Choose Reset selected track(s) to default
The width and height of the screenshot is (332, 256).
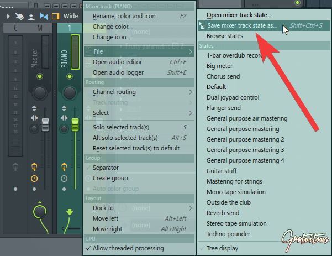pos(139,148)
